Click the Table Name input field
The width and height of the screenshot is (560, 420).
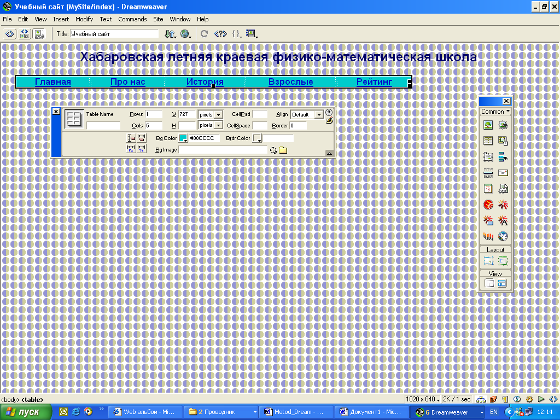(103, 125)
